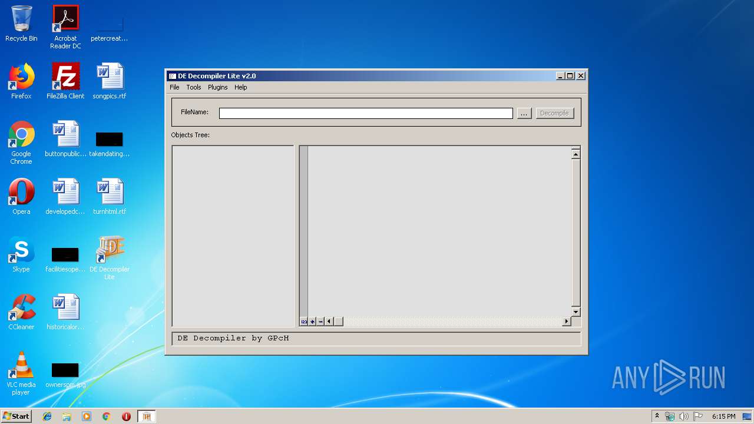The width and height of the screenshot is (754, 424).
Task: Click 'DE Decompiler by GPcH' status text
Action: (233, 338)
